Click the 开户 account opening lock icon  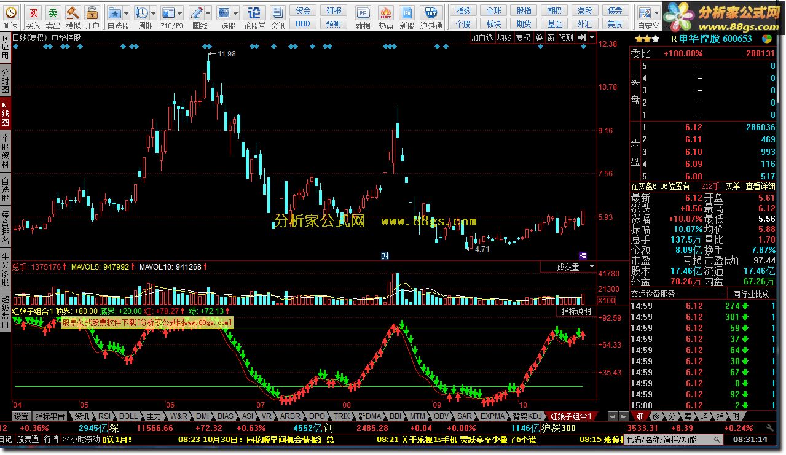point(92,13)
